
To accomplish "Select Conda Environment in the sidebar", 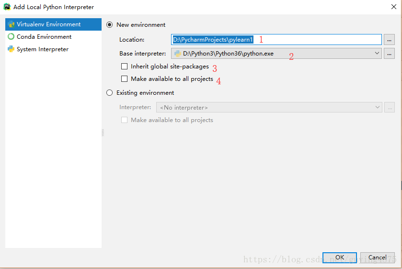I will [53, 37].
